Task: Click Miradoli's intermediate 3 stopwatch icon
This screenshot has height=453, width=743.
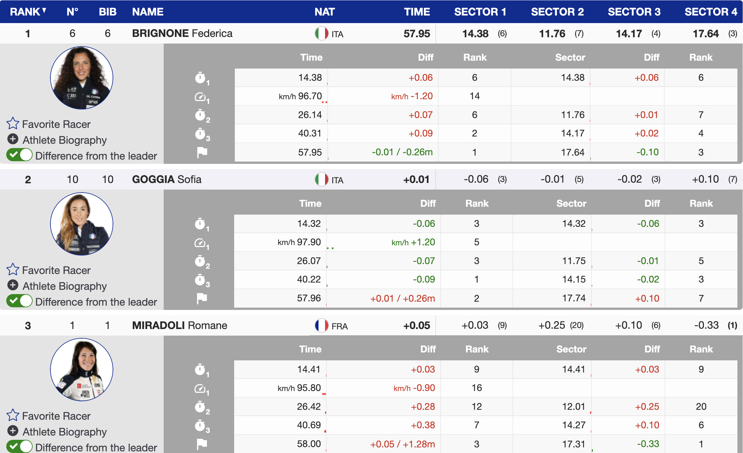Action: (x=201, y=426)
